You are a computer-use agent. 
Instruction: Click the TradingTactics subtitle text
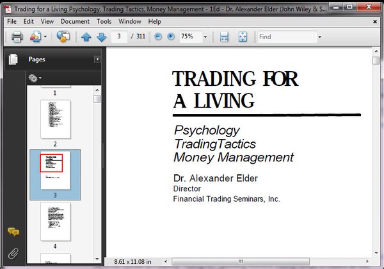click(215, 144)
